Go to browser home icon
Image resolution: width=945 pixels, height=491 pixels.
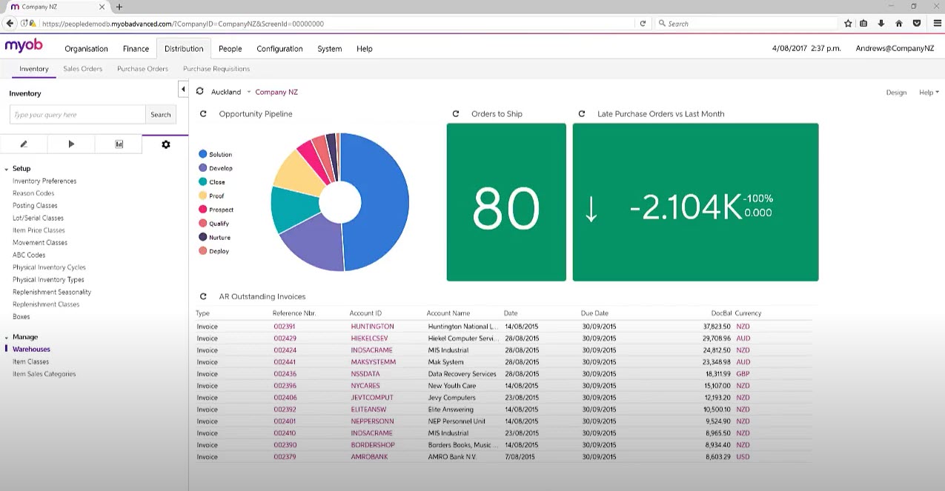point(899,24)
